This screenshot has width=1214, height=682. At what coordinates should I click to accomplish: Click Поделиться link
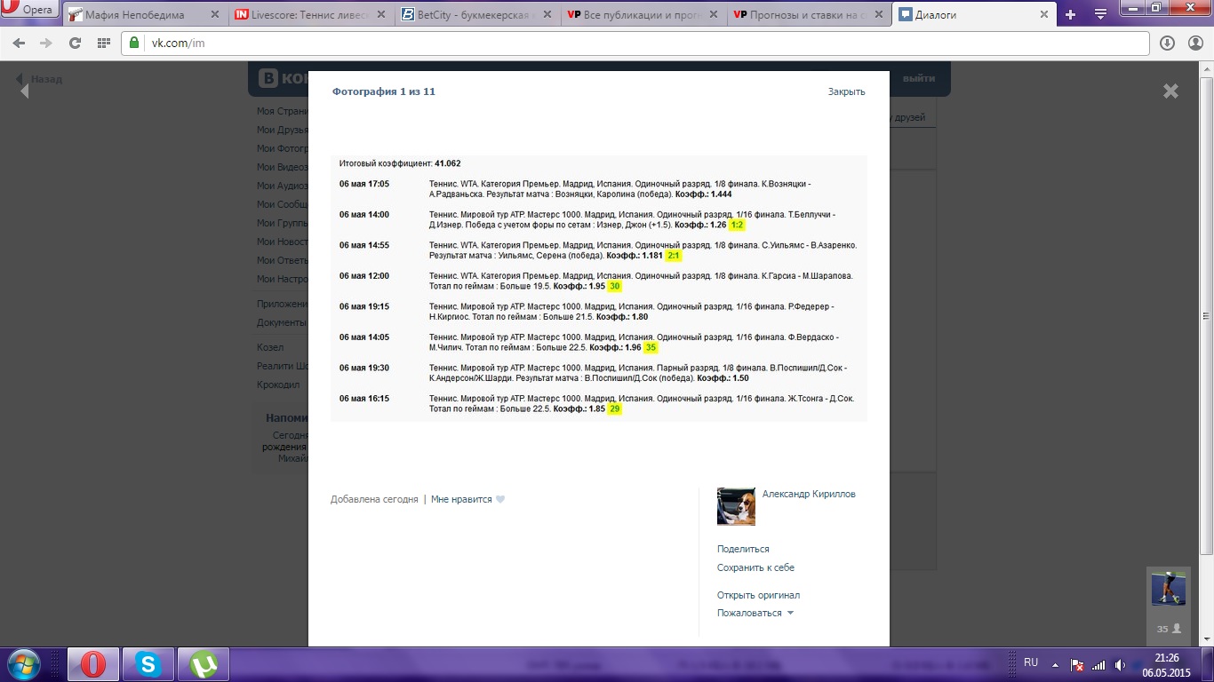point(743,549)
